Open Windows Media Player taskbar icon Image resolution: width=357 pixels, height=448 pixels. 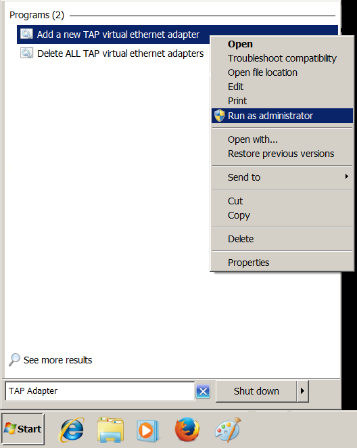point(147,430)
